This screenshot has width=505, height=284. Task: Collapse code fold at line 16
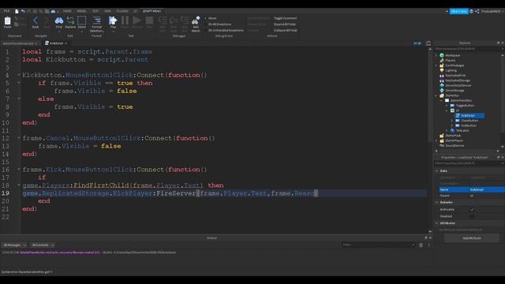(x=19, y=170)
